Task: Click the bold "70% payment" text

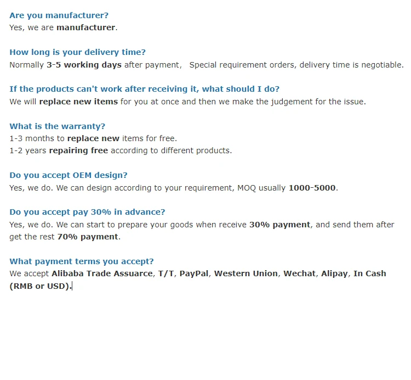Action: [x=87, y=237]
